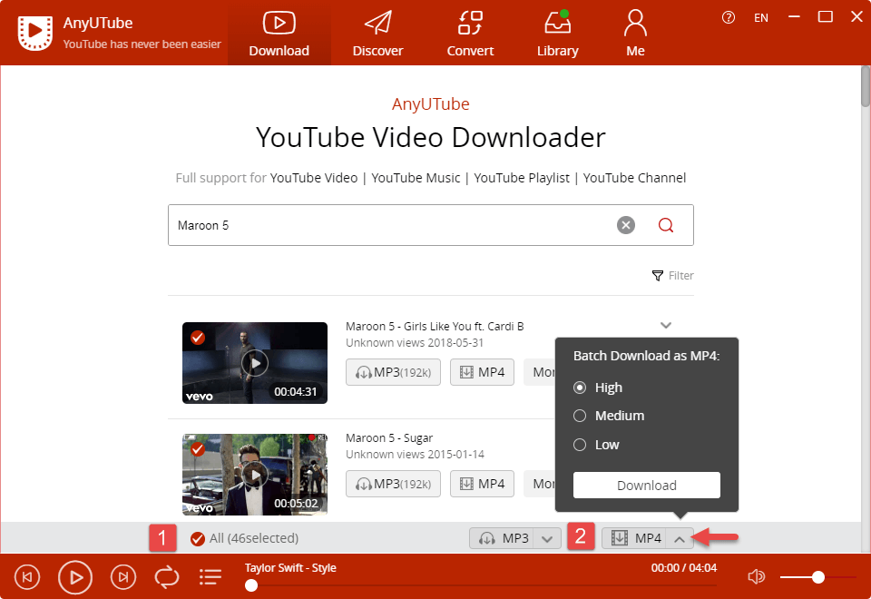Click the 00:00 / 04:04 time display
The height and width of the screenshot is (599, 871).
(684, 568)
